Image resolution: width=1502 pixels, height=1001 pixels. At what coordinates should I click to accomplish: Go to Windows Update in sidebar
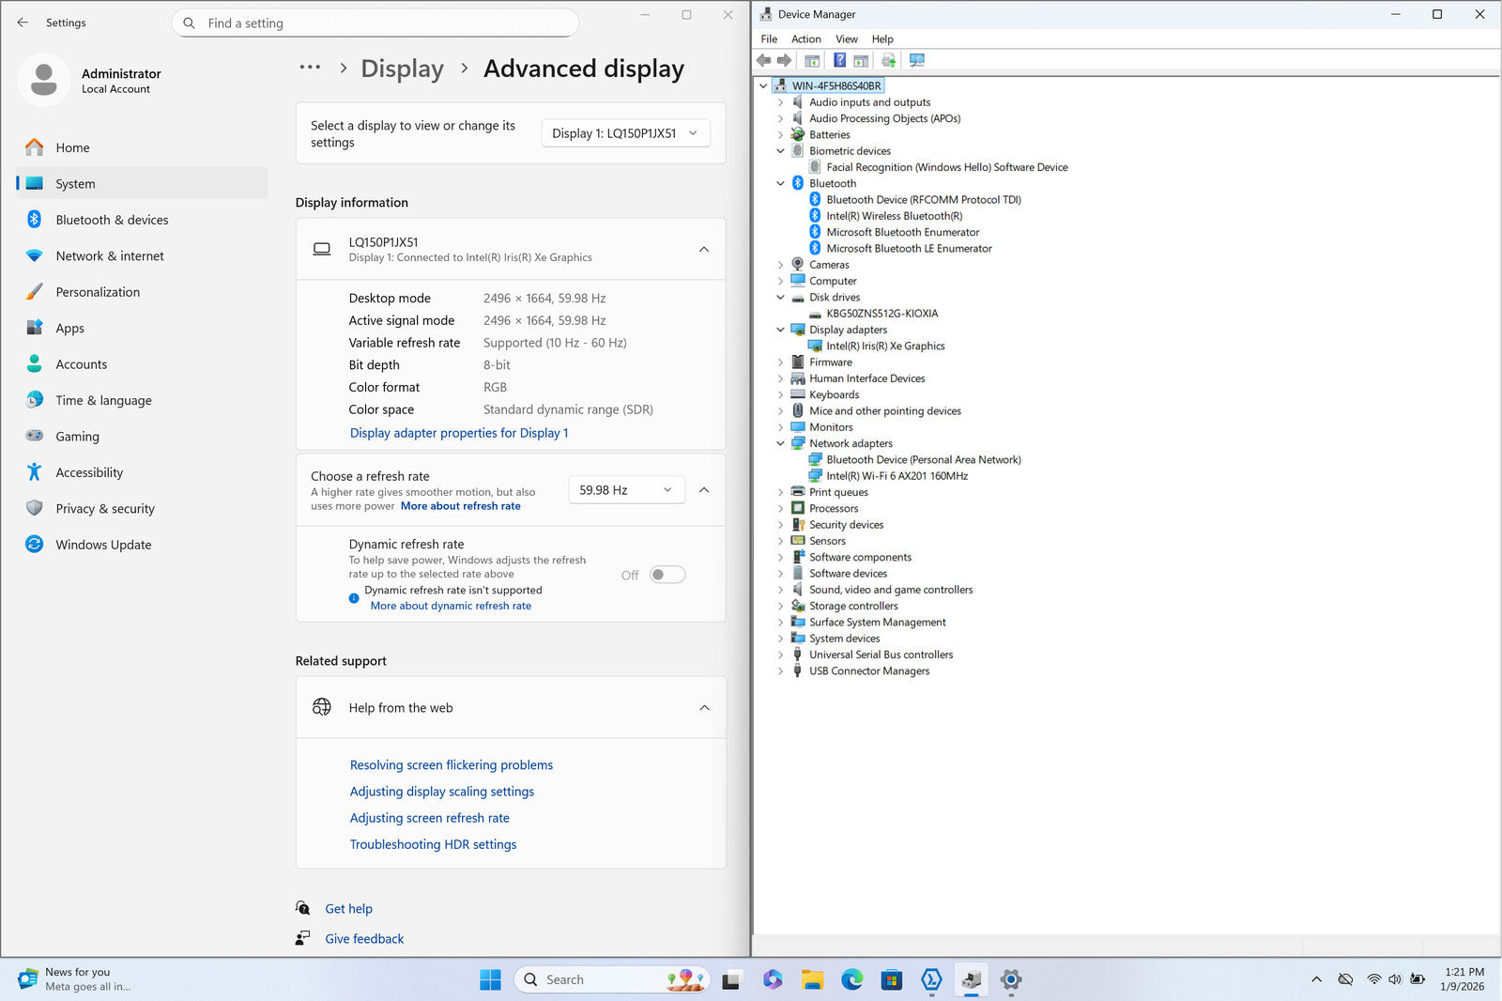(x=103, y=545)
